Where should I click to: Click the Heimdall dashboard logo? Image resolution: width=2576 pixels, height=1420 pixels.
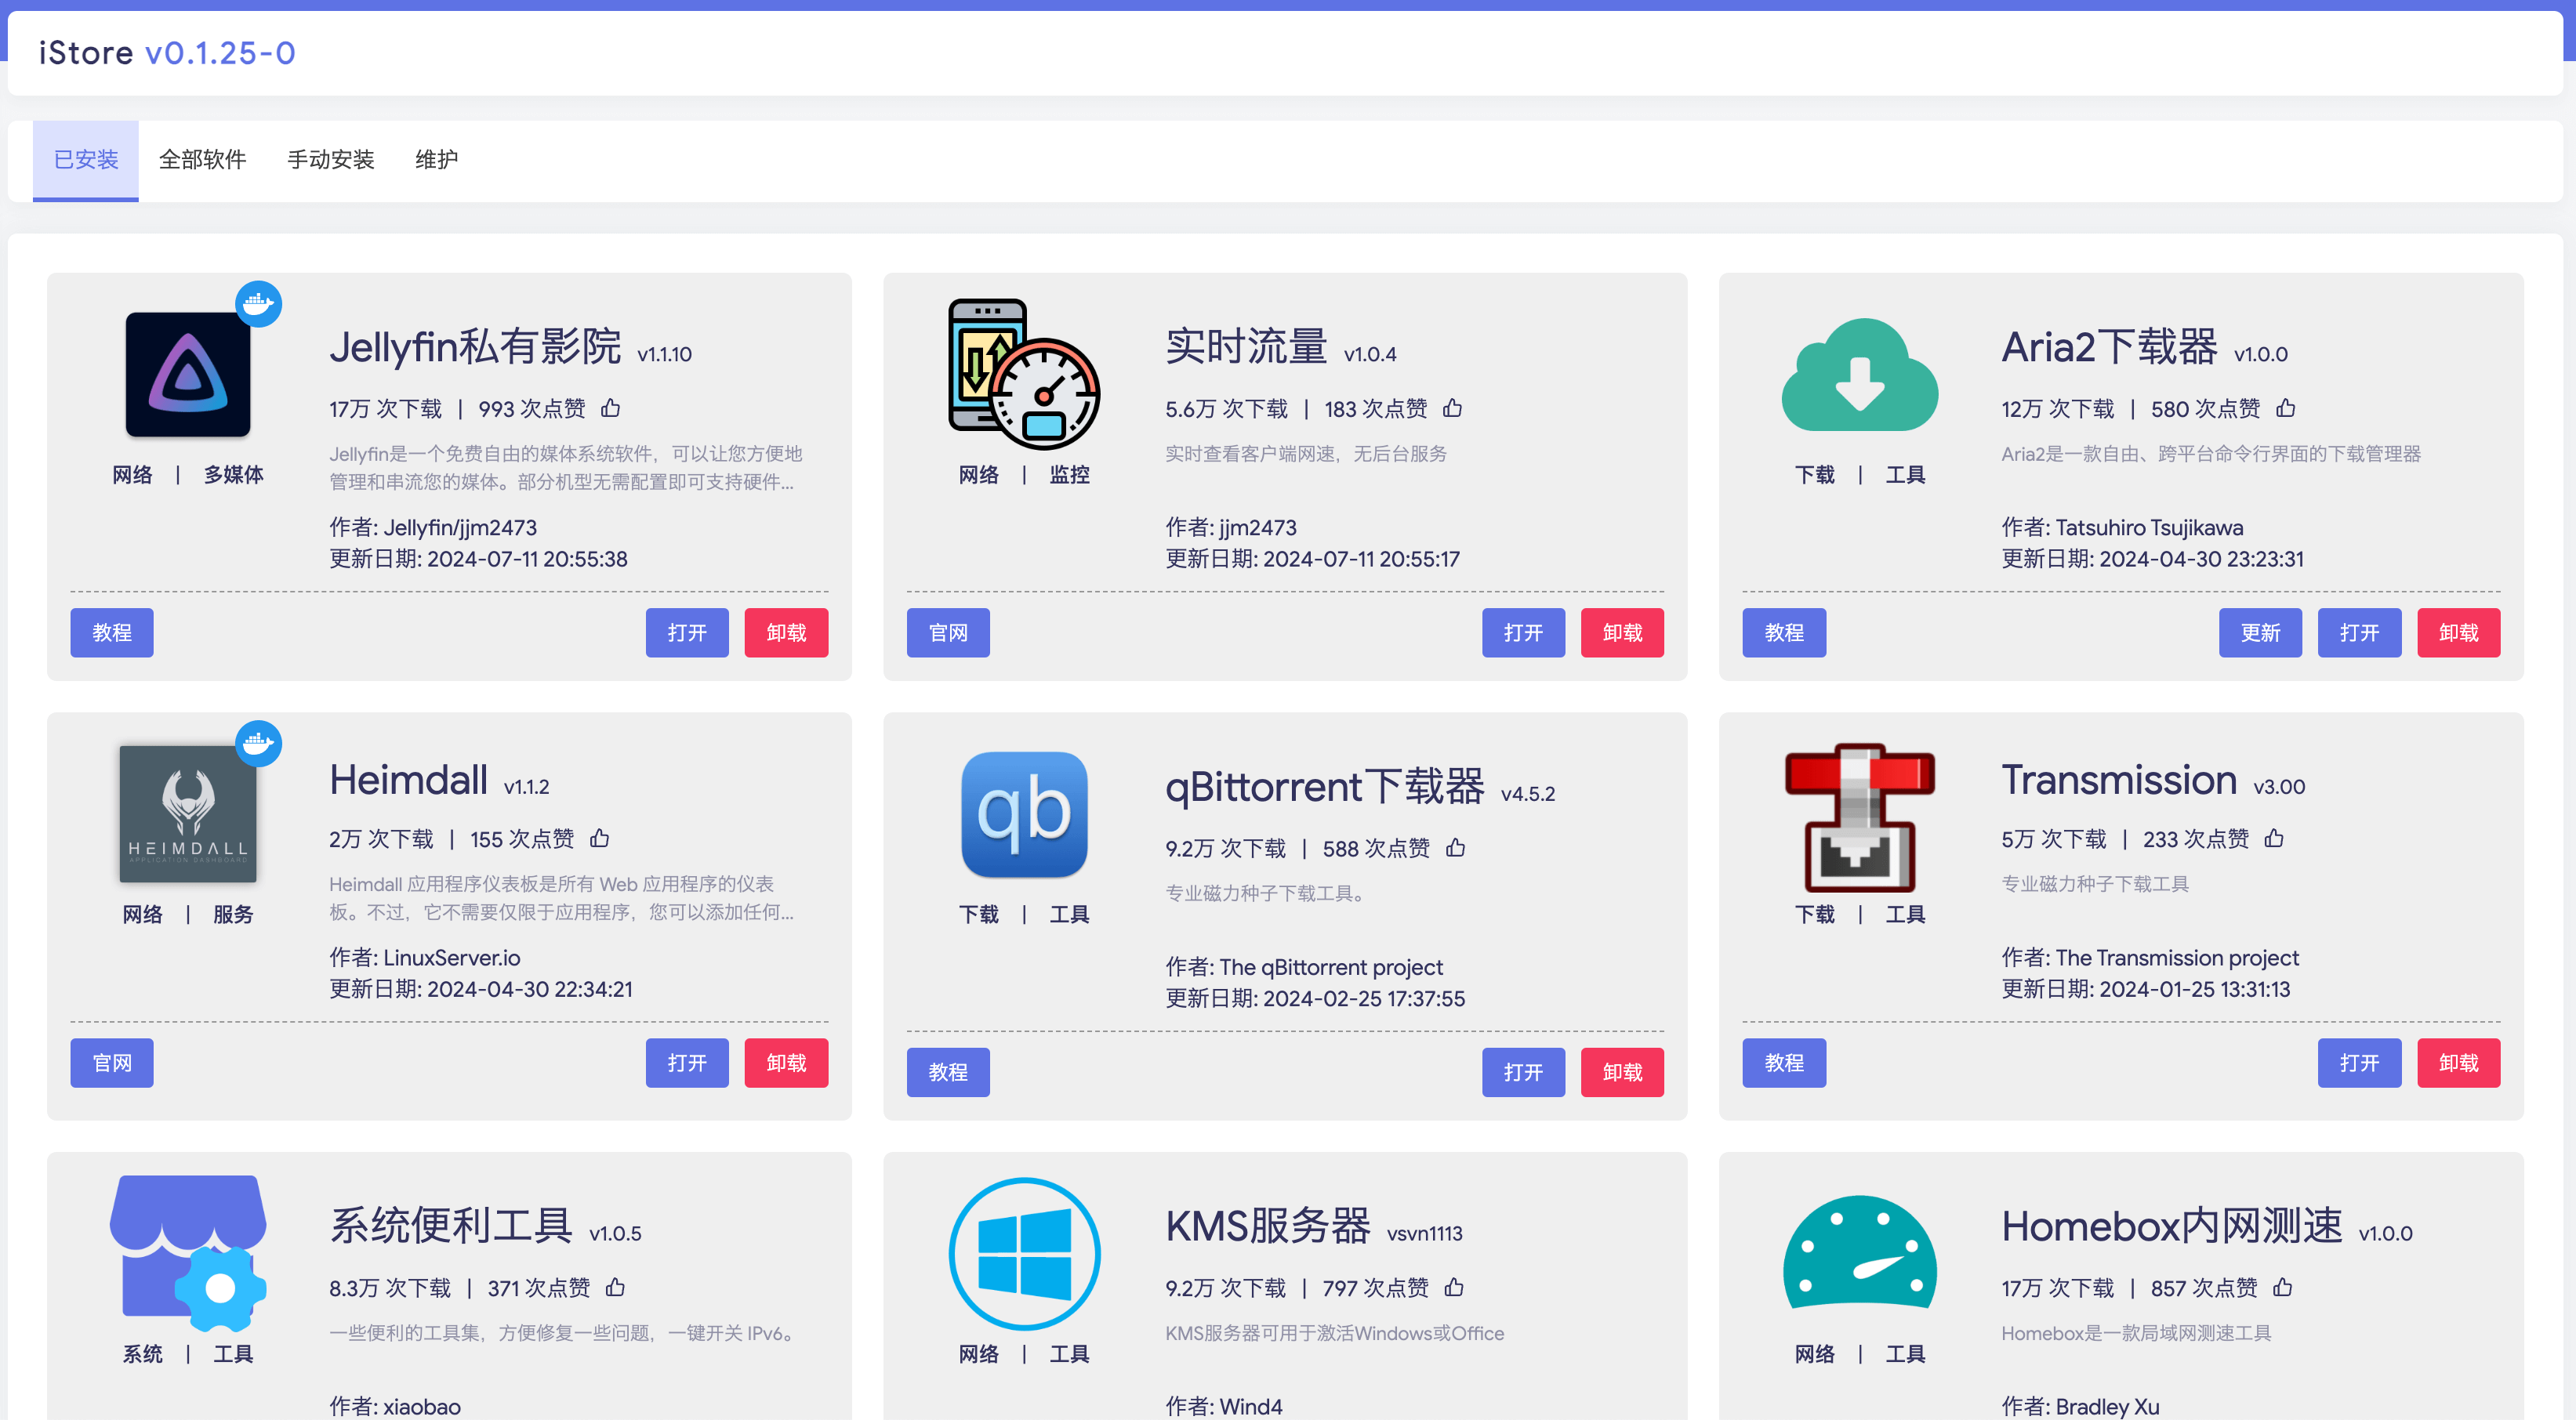coord(188,814)
